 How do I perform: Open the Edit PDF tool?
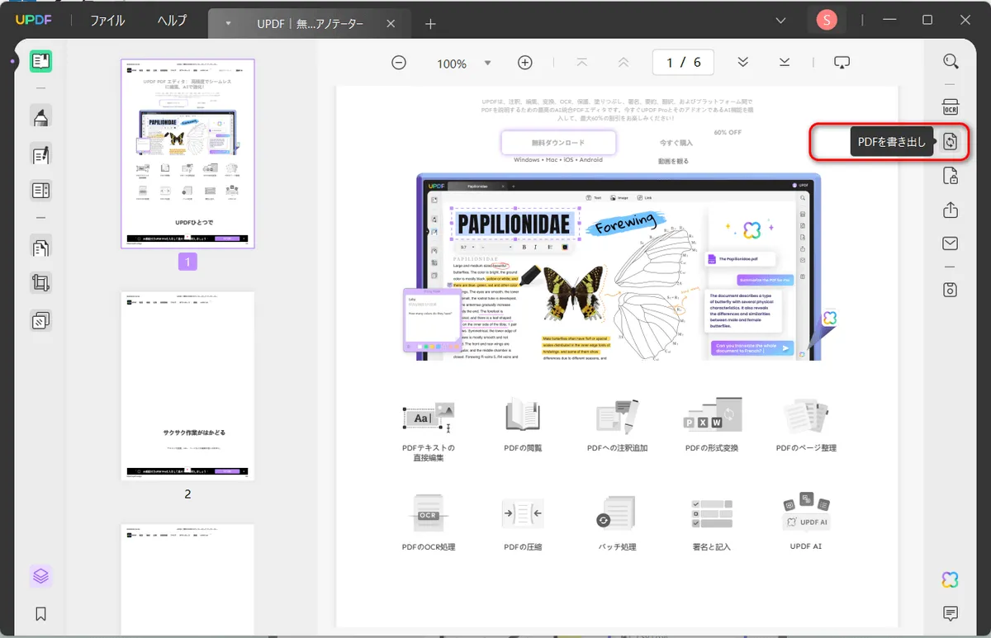pos(40,154)
